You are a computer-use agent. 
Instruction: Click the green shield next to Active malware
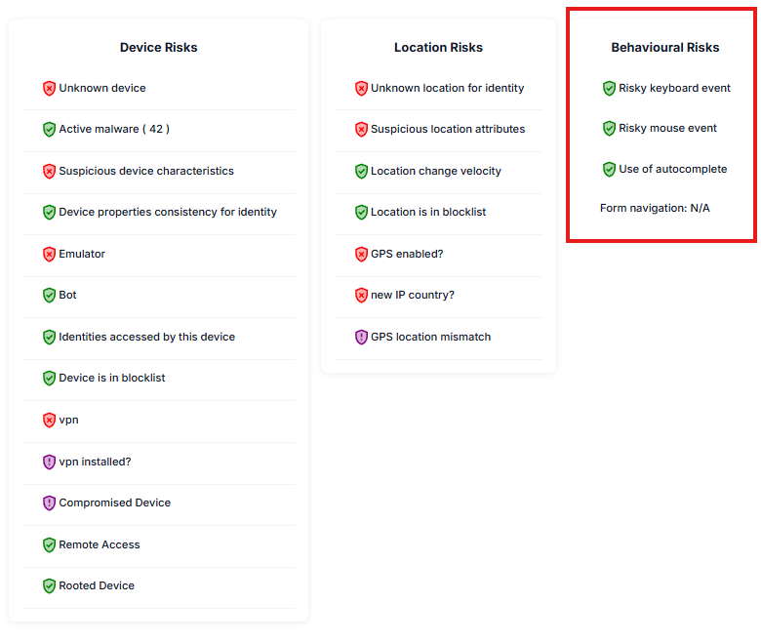(x=49, y=129)
